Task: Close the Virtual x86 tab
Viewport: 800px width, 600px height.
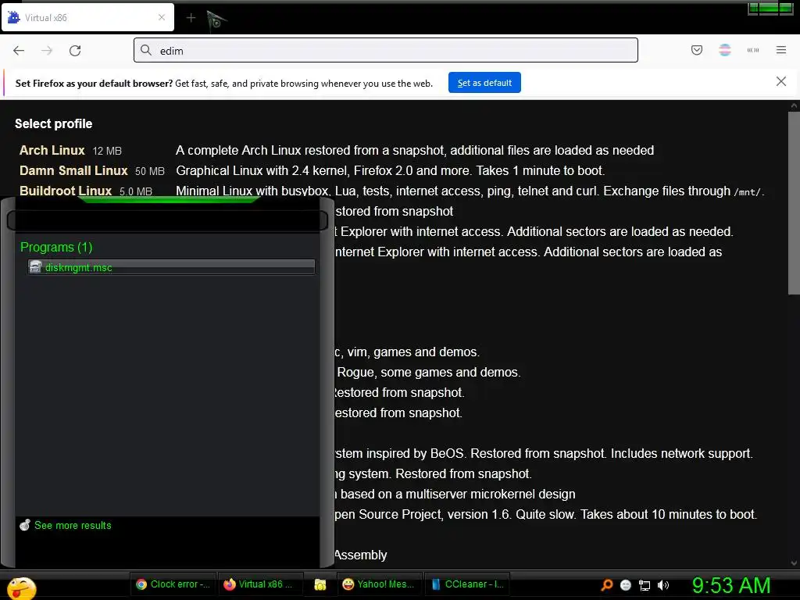Action: (x=162, y=17)
